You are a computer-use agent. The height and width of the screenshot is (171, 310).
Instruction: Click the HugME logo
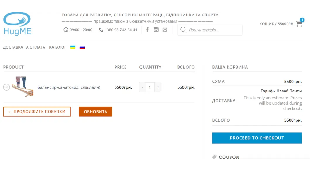(17, 24)
